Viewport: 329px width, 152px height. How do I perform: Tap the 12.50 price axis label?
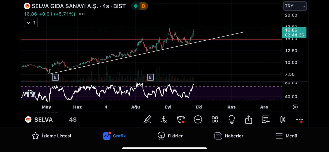291,51
